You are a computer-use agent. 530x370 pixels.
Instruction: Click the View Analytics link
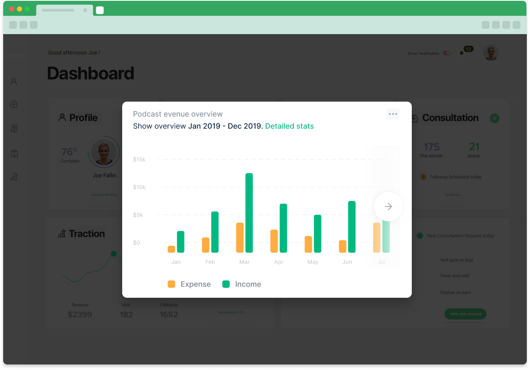[x=231, y=312]
